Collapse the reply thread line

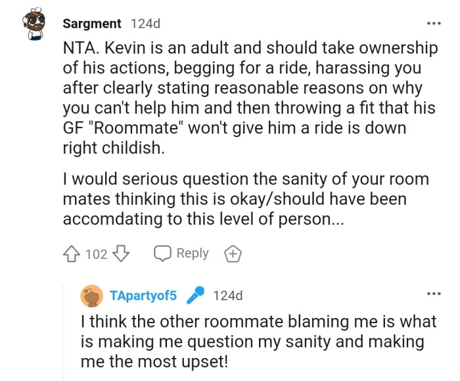[x=67, y=328]
